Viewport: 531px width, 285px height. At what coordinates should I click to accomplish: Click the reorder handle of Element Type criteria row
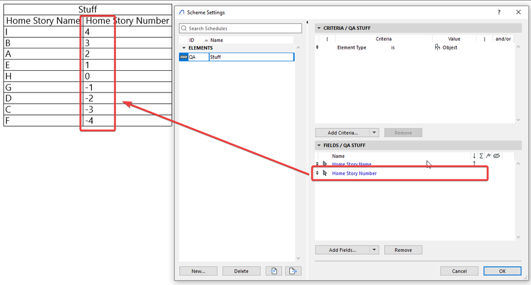pos(317,47)
